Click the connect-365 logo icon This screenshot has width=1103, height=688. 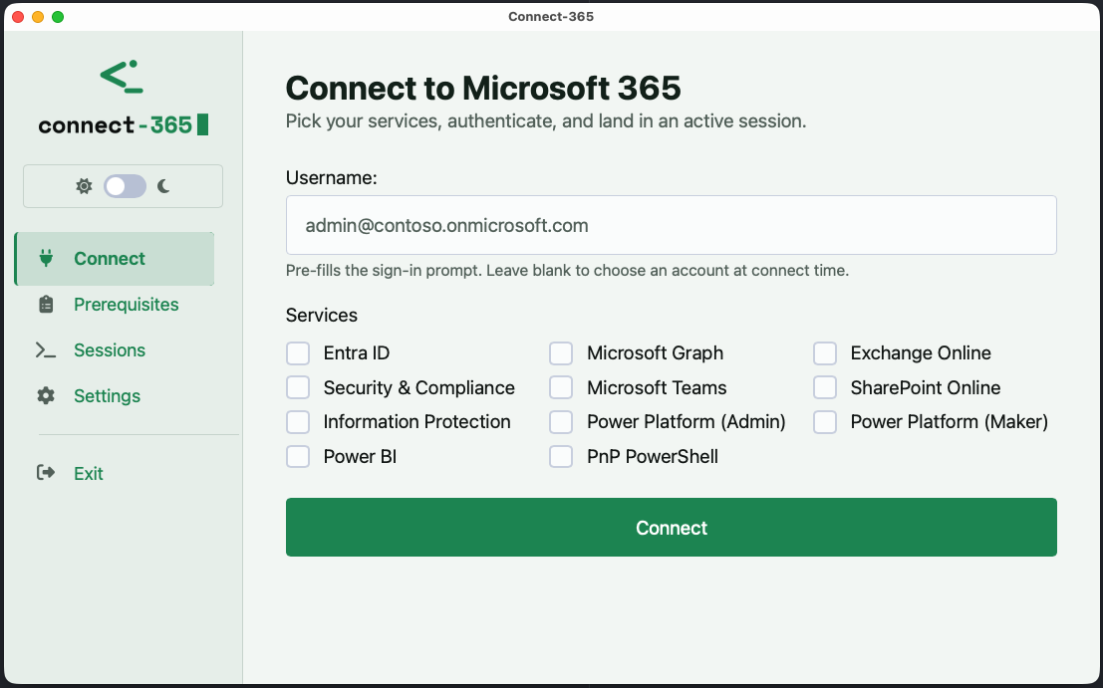pyautogui.click(x=122, y=78)
